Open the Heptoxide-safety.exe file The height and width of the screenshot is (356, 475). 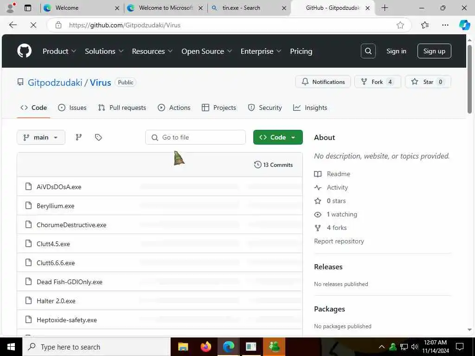coord(67,320)
